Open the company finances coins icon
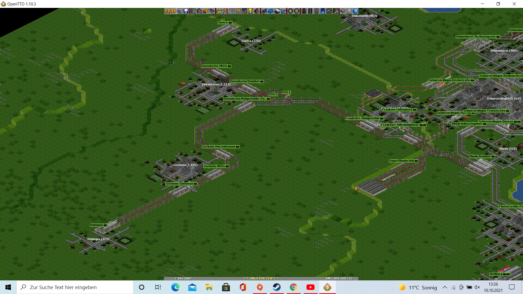Viewport: 523px width, 294px height. pos(219,11)
